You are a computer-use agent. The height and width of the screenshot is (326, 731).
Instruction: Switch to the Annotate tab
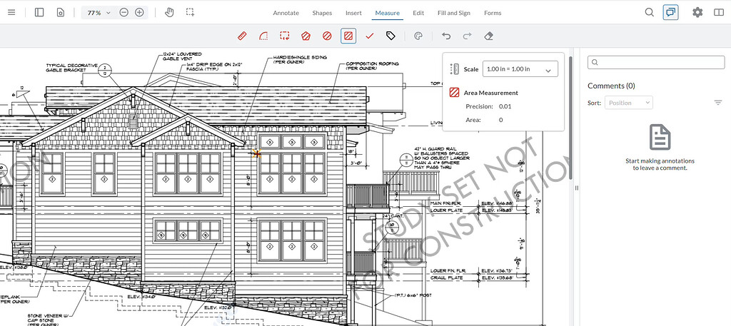[286, 13]
